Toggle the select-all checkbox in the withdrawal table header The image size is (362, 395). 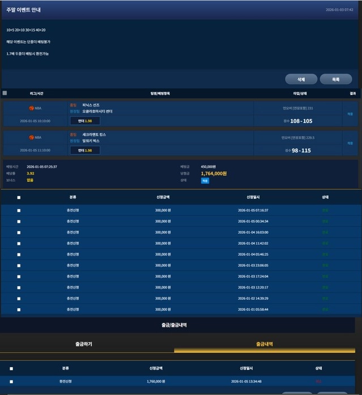(x=11, y=368)
